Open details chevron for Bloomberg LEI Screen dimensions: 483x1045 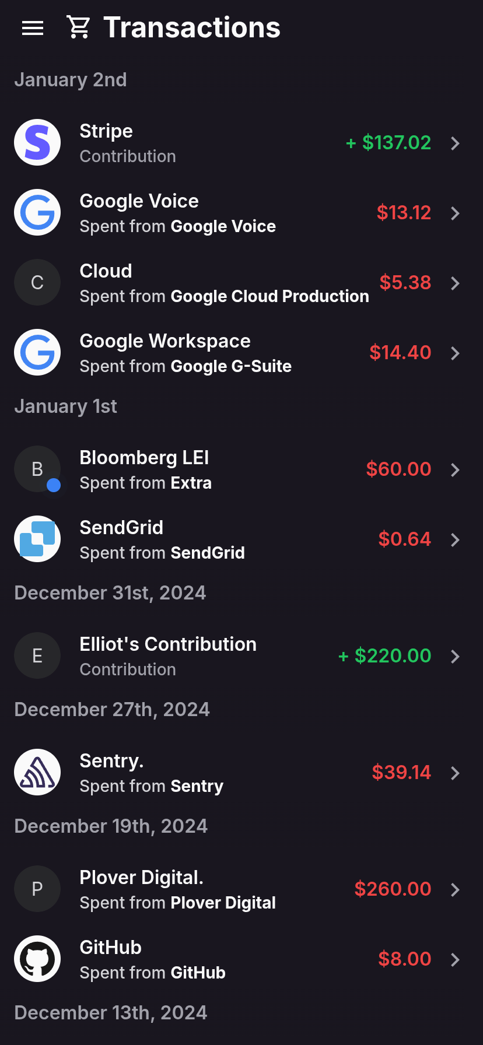coord(456,469)
